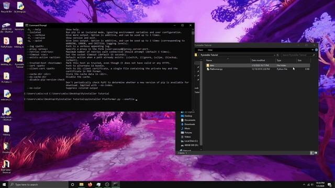Open Desktop in the navigation pane
The image size is (335, 188).
coord(186,116)
